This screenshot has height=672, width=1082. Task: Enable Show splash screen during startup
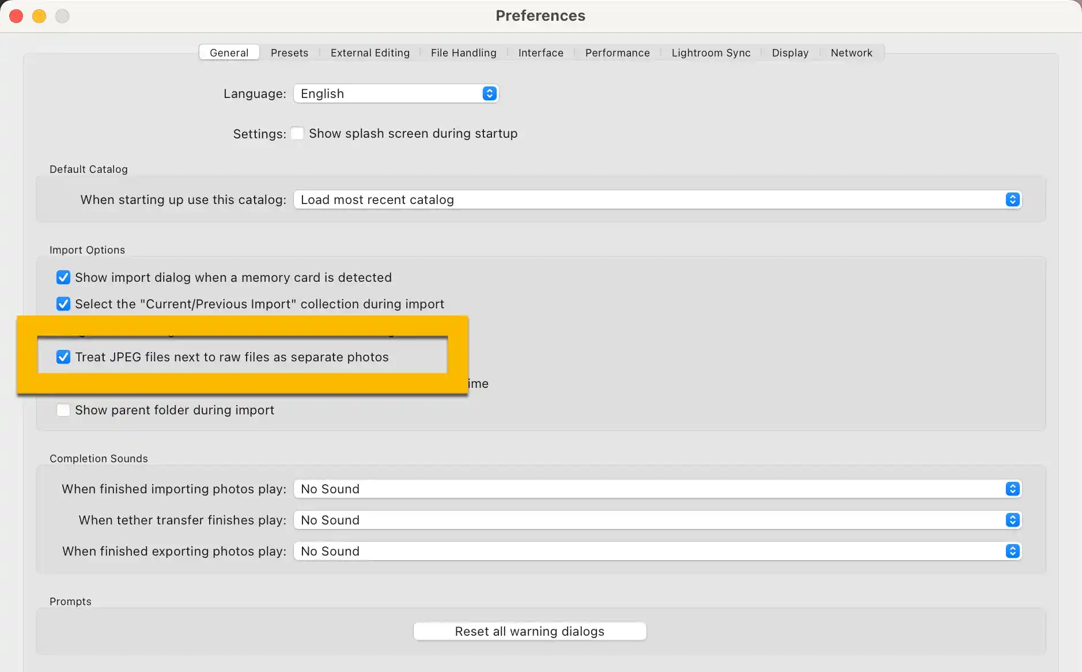pyautogui.click(x=297, y=133)
